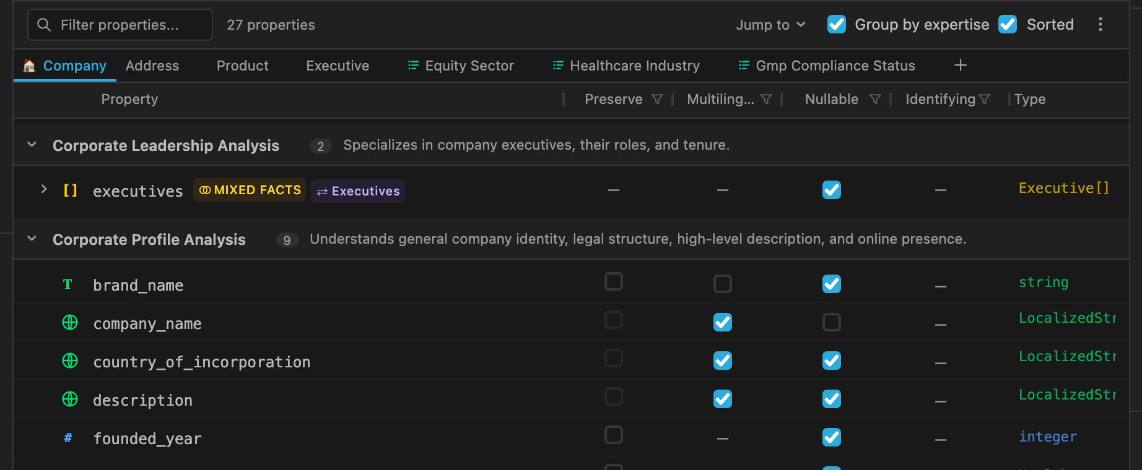The width and height of the screenshot is (1142, 470).
Task: Open the Equity Sector tab
Action: pos(461,66)
